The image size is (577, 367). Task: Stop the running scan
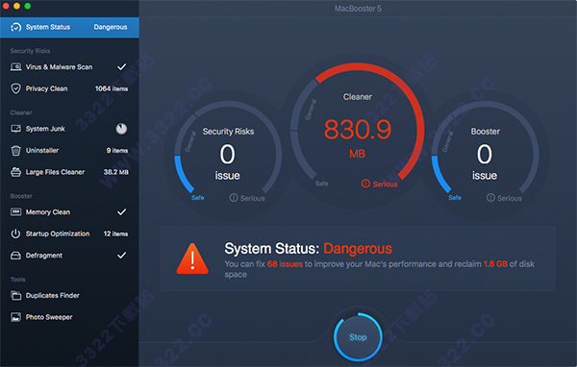358,337
